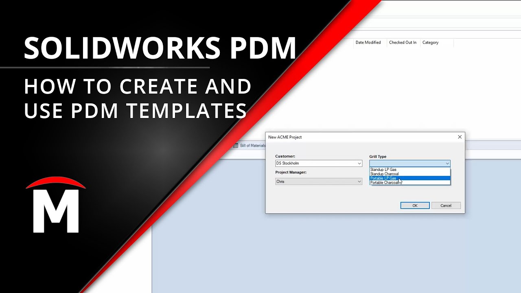
Task: Sort by the Category column header
Action: point(437,42)
